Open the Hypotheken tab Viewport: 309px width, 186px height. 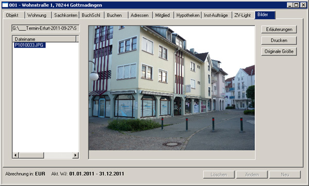click(x=187, y=15)
